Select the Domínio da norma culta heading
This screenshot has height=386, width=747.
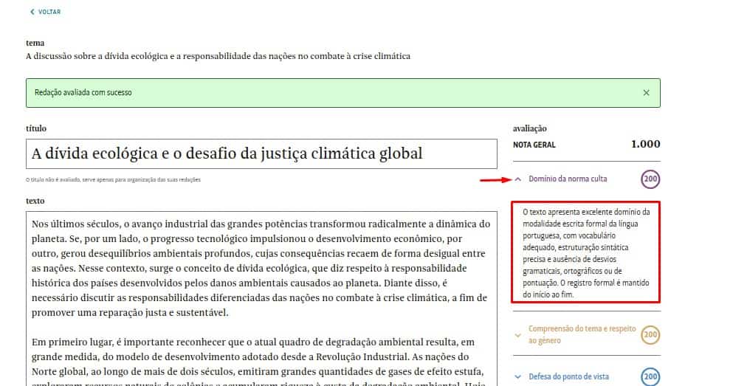coord(568,179)
